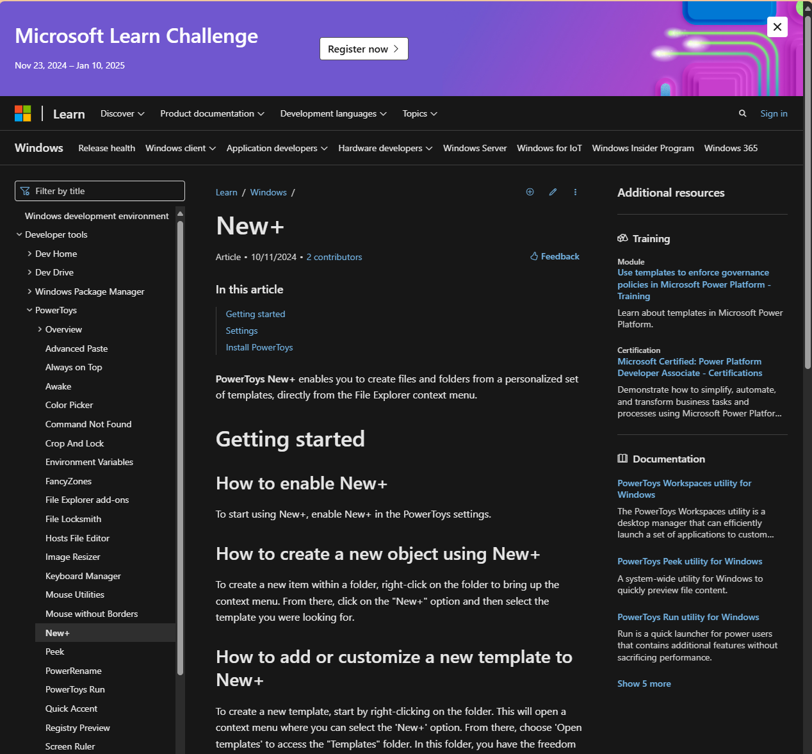The height and width of the screenshot is (754, 812).
Task: Open Image Resizer in sidebar
Action: (72, 557)
